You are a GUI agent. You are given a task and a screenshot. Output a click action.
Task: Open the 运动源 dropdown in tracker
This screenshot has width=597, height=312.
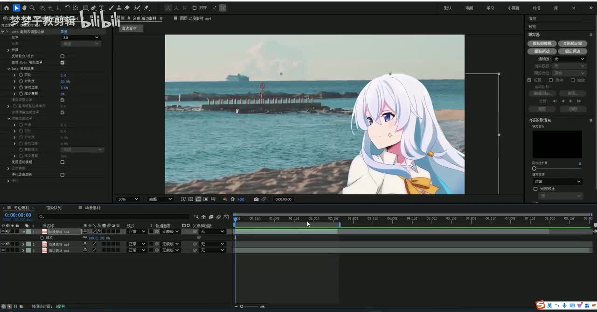pos(569,59)
